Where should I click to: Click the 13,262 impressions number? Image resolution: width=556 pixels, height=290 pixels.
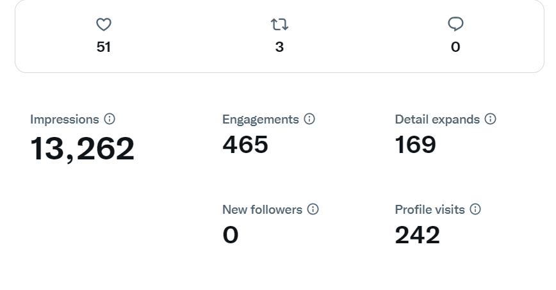tap(82, 149)
